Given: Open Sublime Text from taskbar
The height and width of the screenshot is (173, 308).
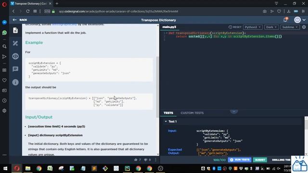Looking at the screenshot, I should coord(94,168).
